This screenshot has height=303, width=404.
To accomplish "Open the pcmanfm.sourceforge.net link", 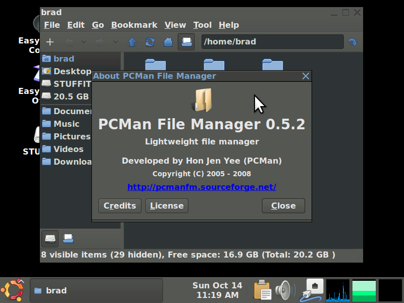I will pos(201,187).
